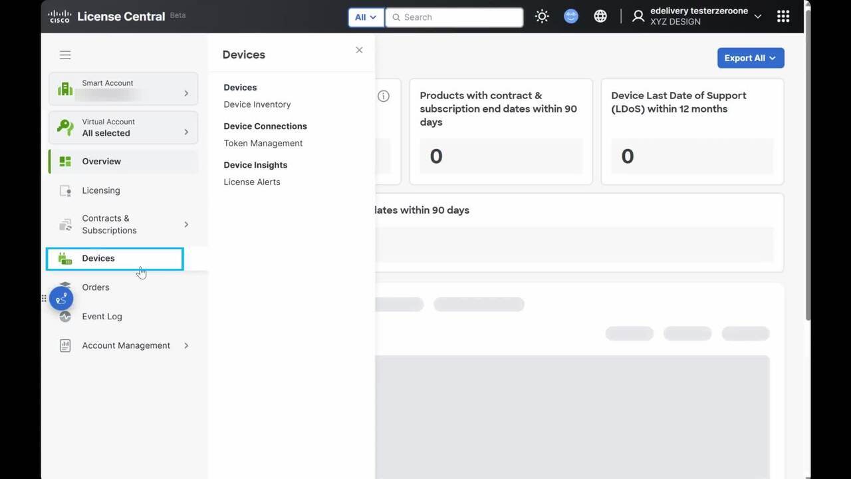851x479 pixels.
Task: Open the apps grid icon
Action: tap(783, 17)
